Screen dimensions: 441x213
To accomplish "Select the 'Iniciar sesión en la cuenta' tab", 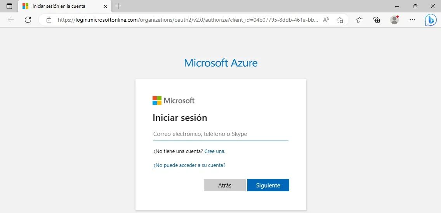I will pos(58,6).
